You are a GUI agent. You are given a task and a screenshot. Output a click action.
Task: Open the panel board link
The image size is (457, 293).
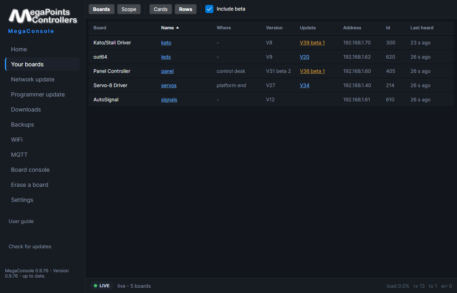(x=167, y=71)
